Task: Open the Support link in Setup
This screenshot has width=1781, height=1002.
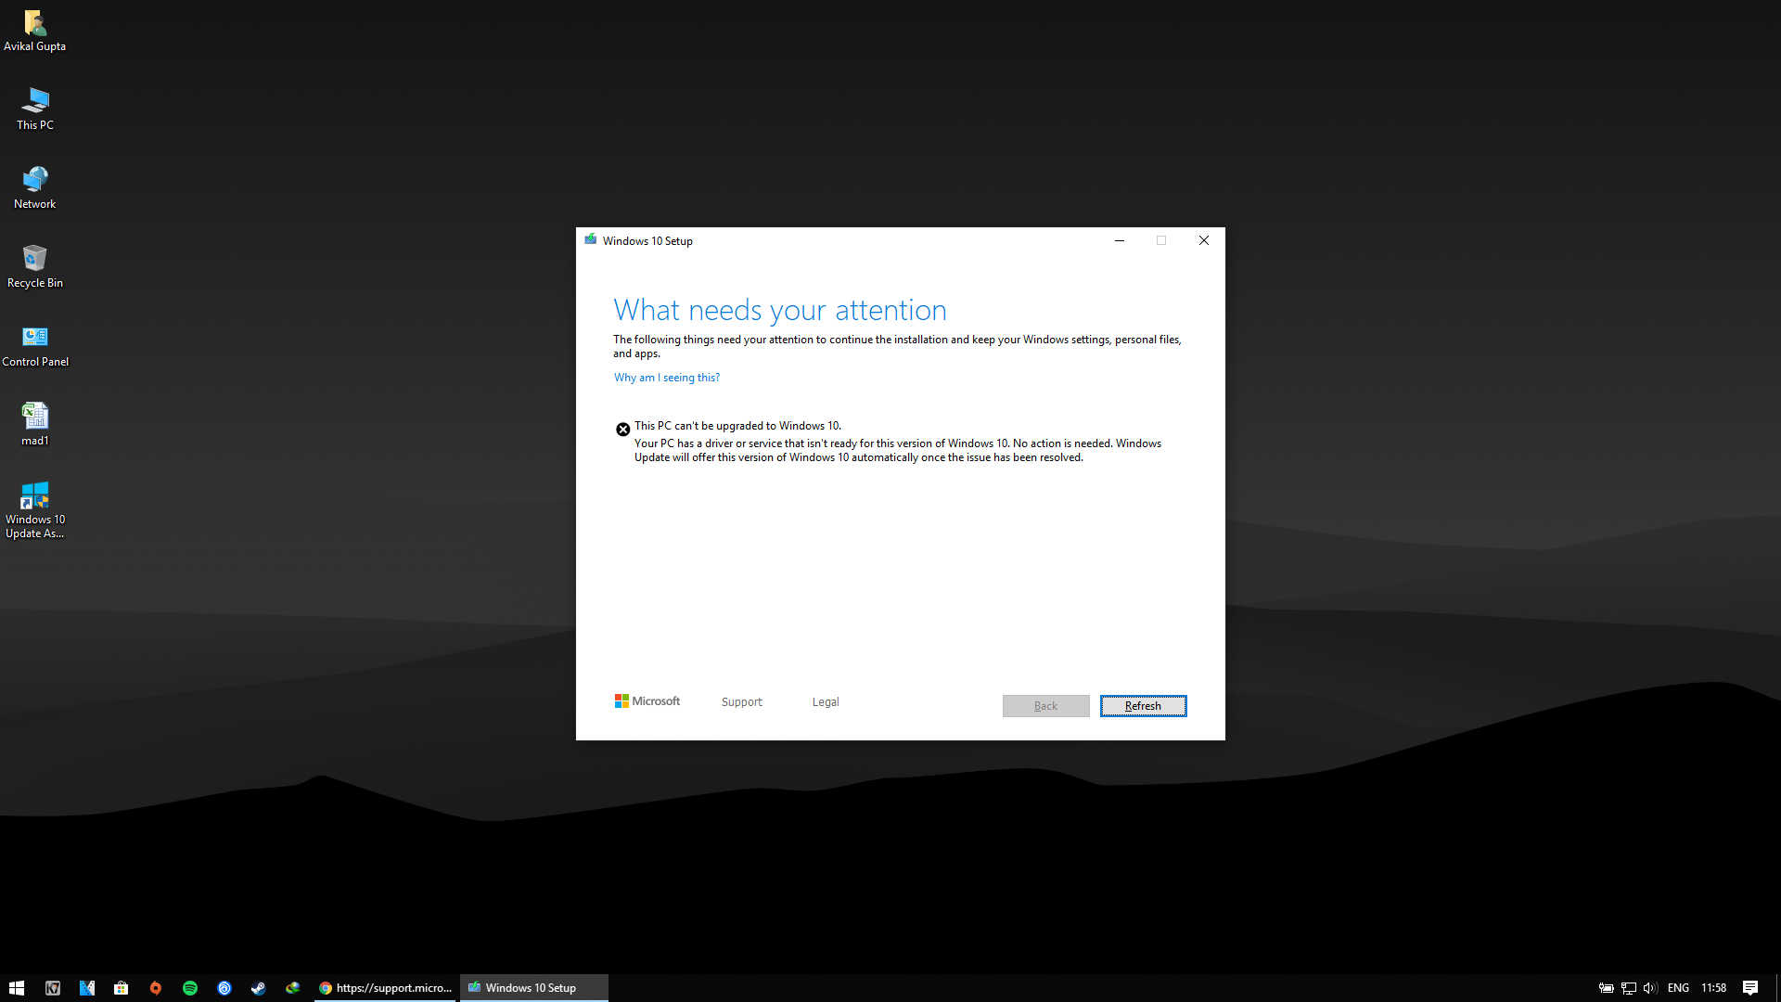Action: point(741,702)
